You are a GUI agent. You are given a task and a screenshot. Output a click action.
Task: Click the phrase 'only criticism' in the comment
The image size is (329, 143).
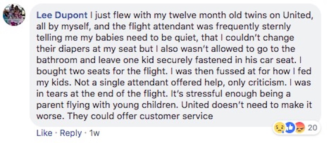pyautogui.click(x=256, y=83)
